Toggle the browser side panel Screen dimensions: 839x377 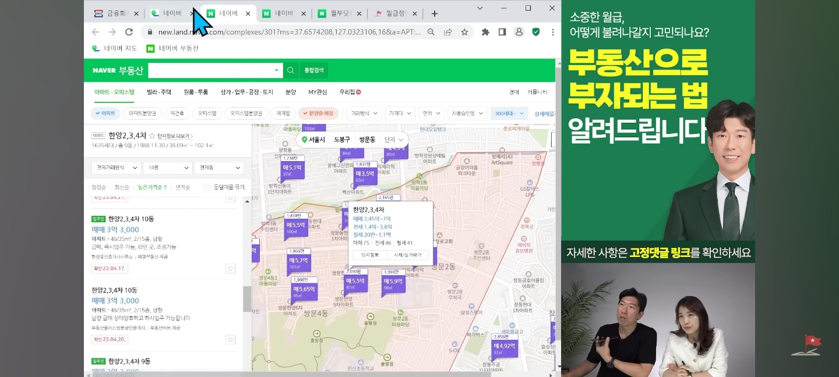coord(502,32)
